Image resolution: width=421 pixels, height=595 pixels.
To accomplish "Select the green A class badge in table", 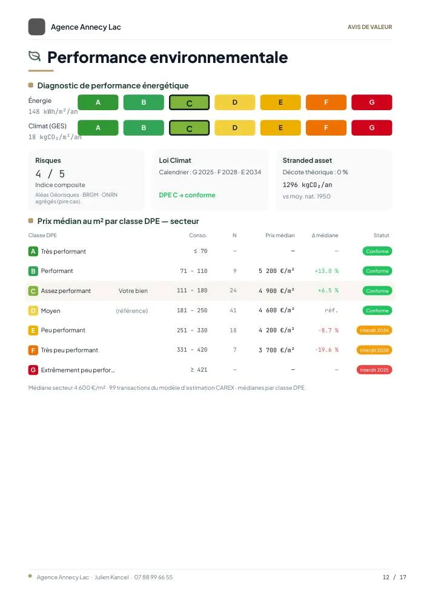I will [33, 251].
